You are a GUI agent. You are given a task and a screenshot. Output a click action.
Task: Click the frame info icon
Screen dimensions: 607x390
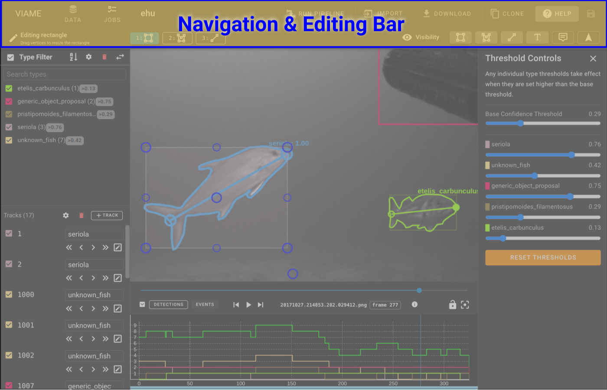point(414,305)
